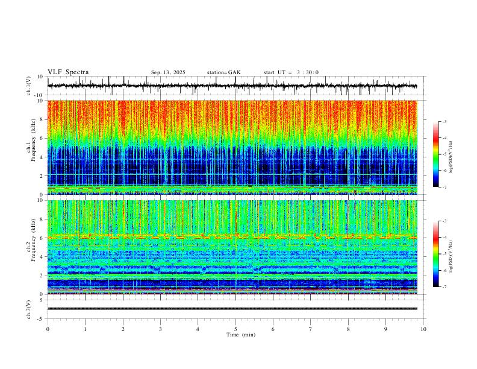Image resolution: width=477 pixels, height=369 pixels.
Task: Click the ch.2 'Frequency (kHz)' axis label
Action: (33, 240)
